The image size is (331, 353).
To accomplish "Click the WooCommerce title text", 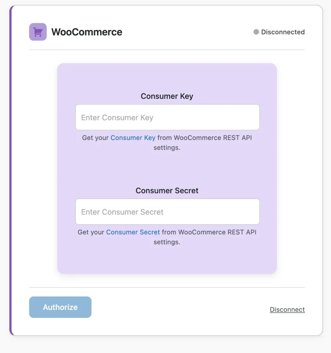I will (x=87, y=32).
